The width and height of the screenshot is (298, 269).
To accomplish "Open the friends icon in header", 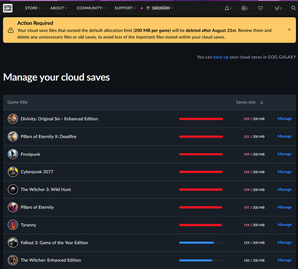I will pos(244,8).
